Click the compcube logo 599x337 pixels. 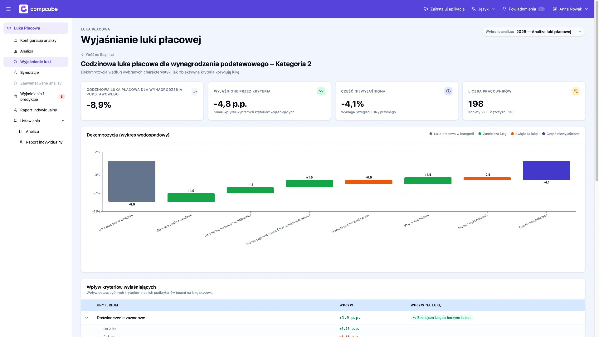tap(38, 9)
